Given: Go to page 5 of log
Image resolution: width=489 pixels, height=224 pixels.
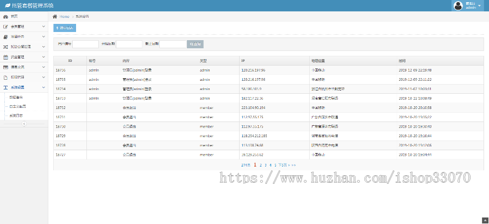Looking at the screenshot, I should tap(275, 165).
